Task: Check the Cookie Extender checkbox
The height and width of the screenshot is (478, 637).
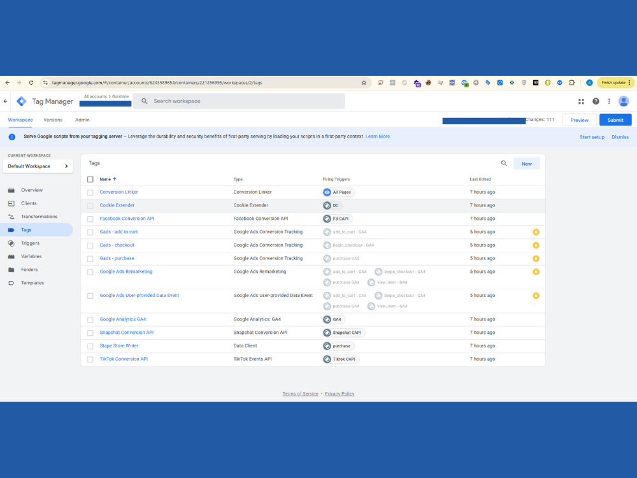Action: pos(90,206)
